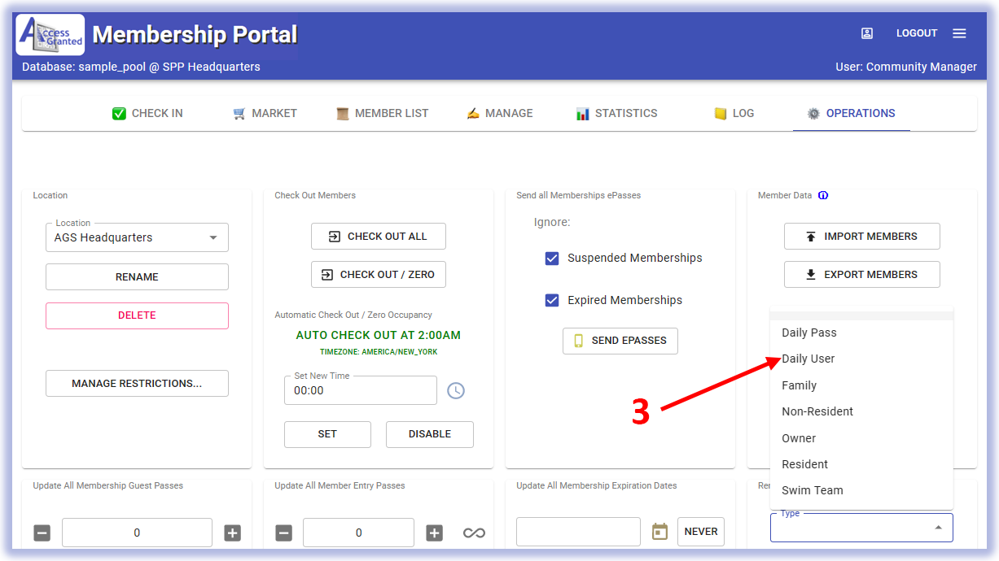Screen dimensions: 999x561
Task: Click the Set New Time input field
Action: 360,390
